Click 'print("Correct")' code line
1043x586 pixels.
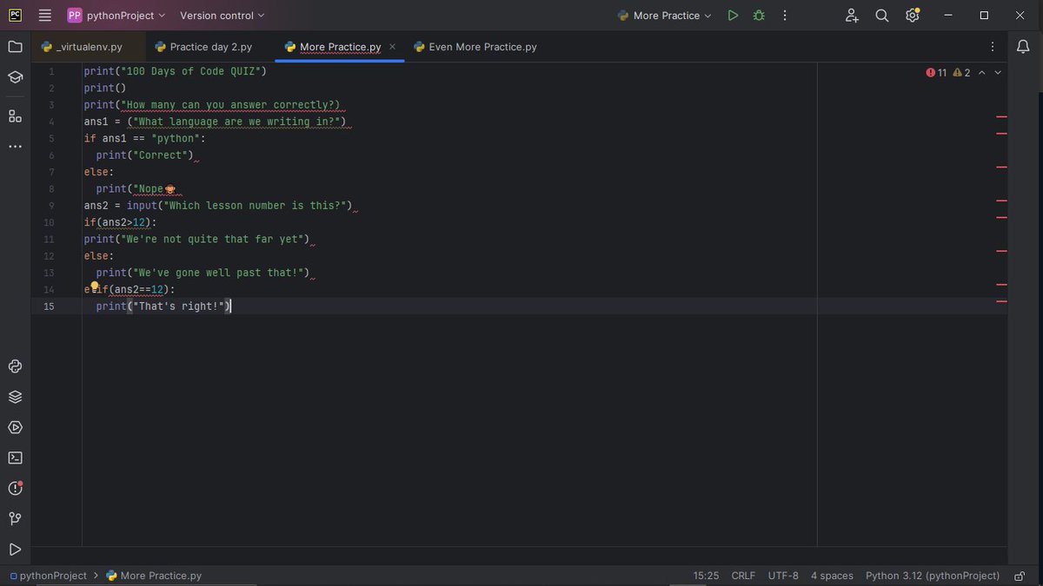144,155
